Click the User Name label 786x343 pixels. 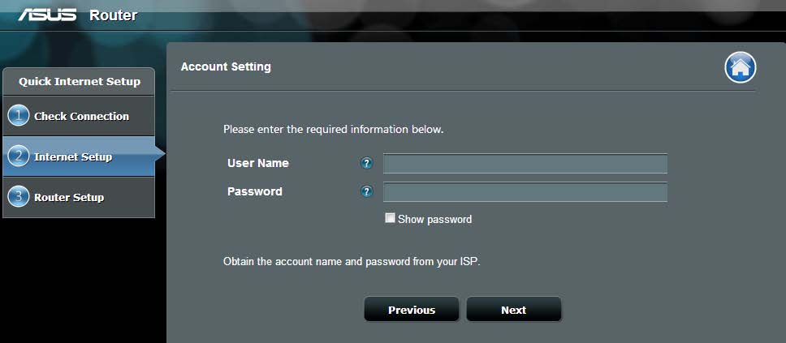(x=257, y=163)
